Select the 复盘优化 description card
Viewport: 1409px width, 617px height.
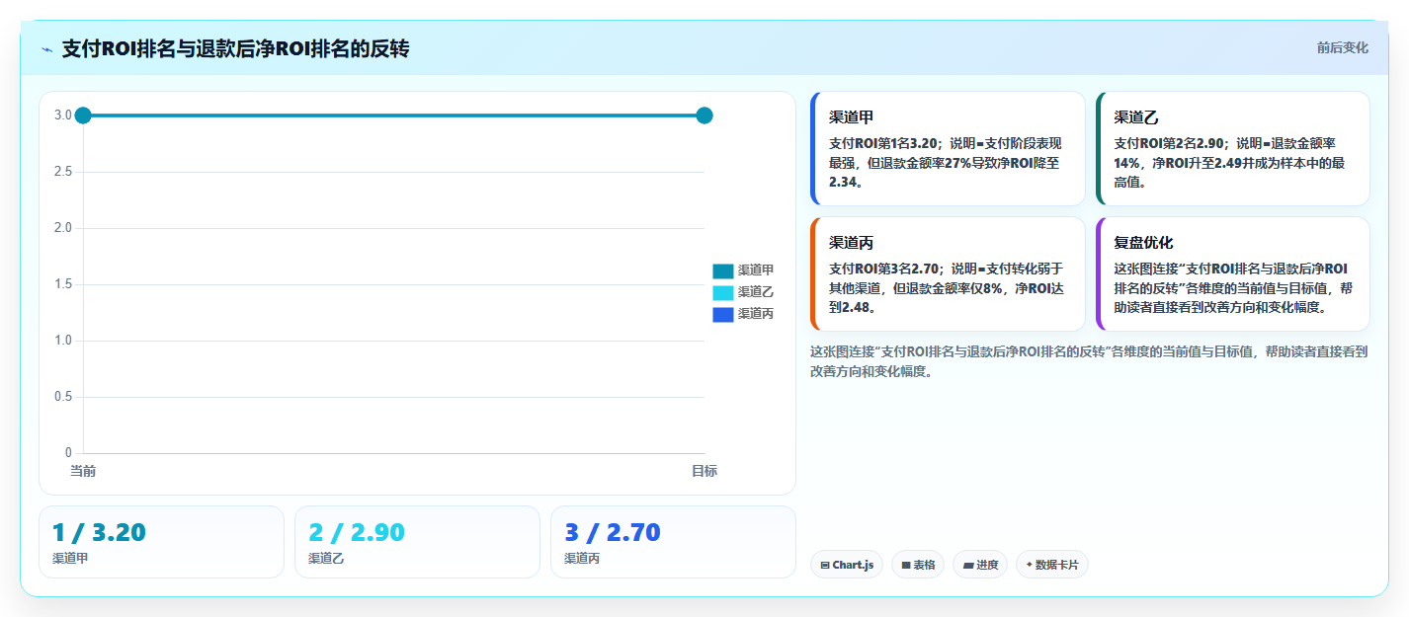coord(1233,273)
